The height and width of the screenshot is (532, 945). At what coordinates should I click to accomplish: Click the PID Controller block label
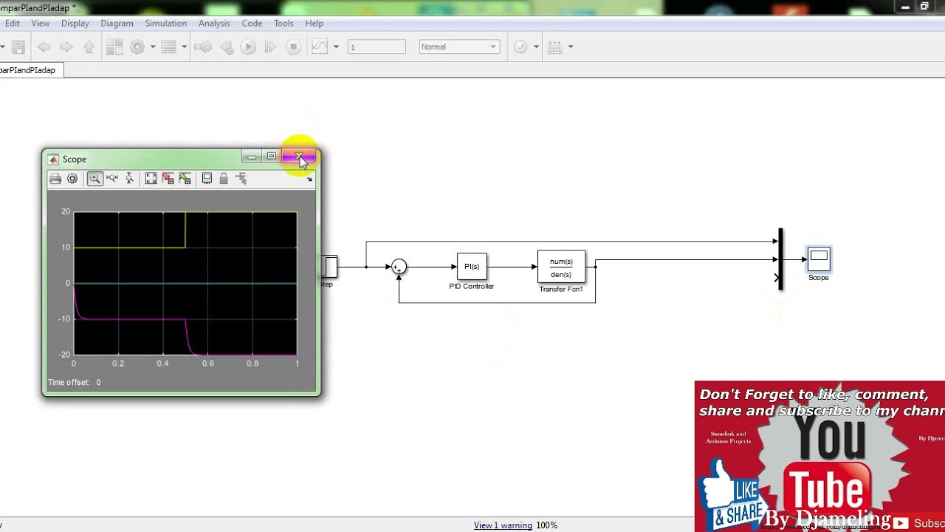471,287
